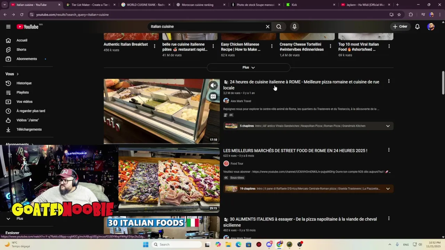Switch to WORLD CUISINE RANK tab
Viewport: 445px width, 250px height.
tap(146, 5)
